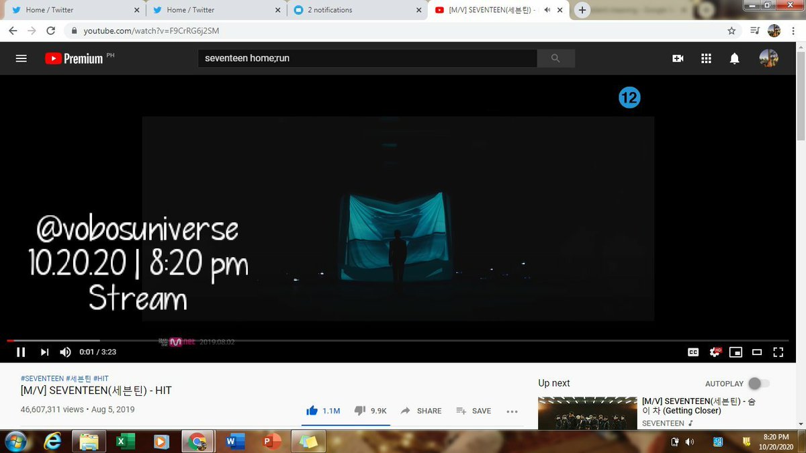Switch to the 2 notifications tab

pyautogui.click(x=356, y=10)
